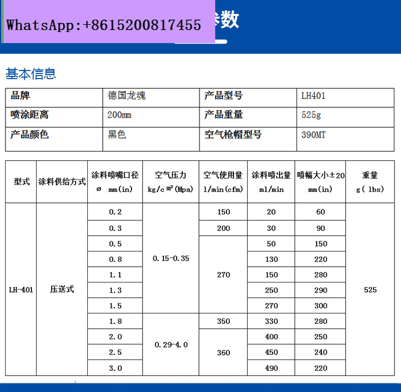Viewport: 401px width, 392px height.
Task: Click the 涂料喷嘴口径 column header
Action: 115,182
